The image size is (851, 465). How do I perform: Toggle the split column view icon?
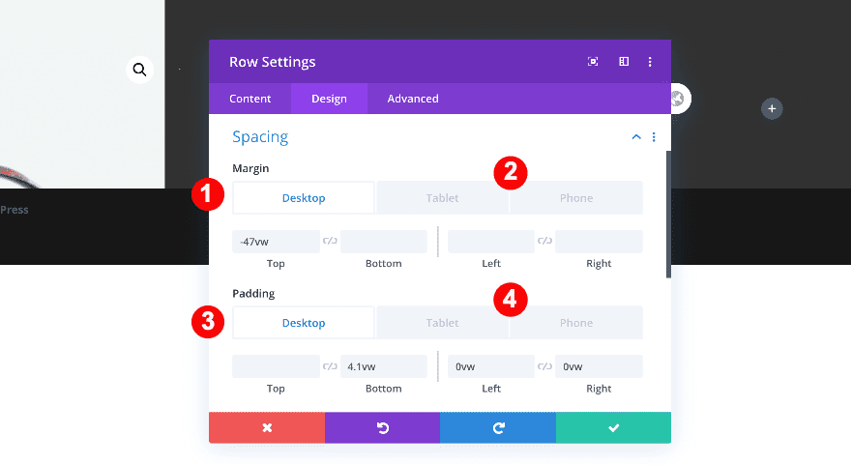coord(624,62)
